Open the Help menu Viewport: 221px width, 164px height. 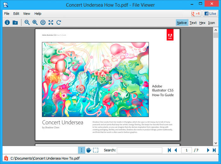click(x=38, y=14)
